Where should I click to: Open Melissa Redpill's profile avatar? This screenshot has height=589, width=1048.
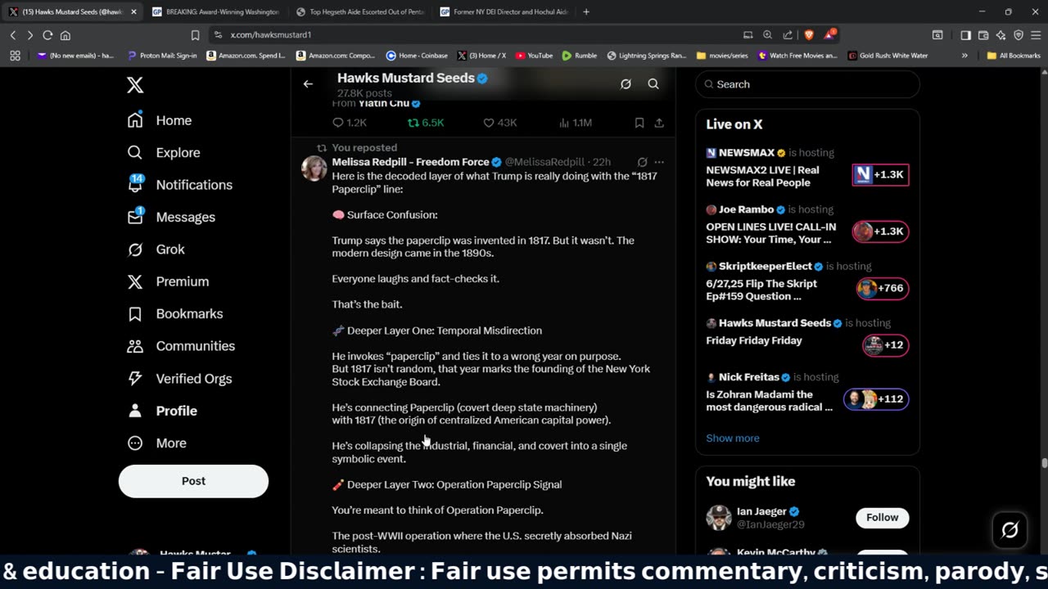(314, 168)
